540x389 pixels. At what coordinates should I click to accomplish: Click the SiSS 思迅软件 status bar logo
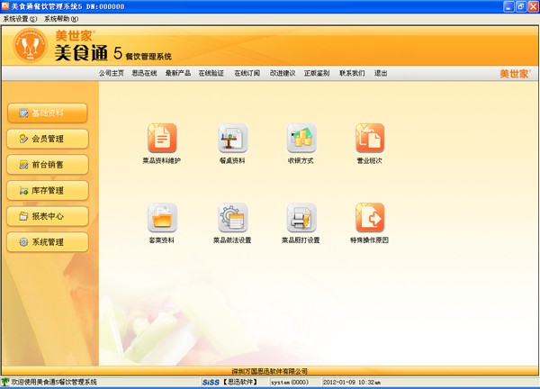click(229, 383)
